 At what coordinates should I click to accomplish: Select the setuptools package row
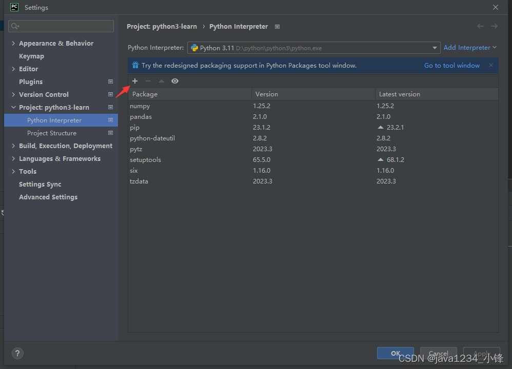pos(313,159)
